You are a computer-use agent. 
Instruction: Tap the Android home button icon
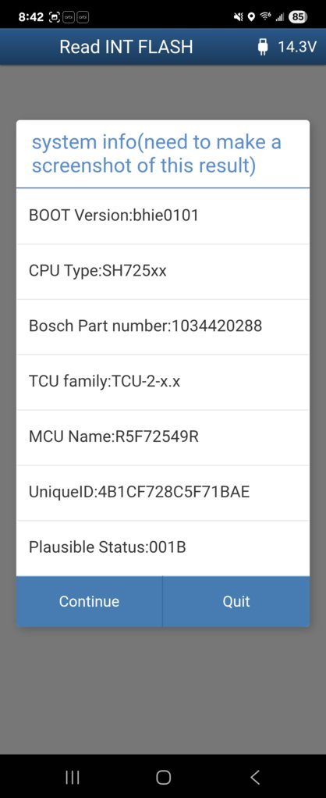click(163, 777)
